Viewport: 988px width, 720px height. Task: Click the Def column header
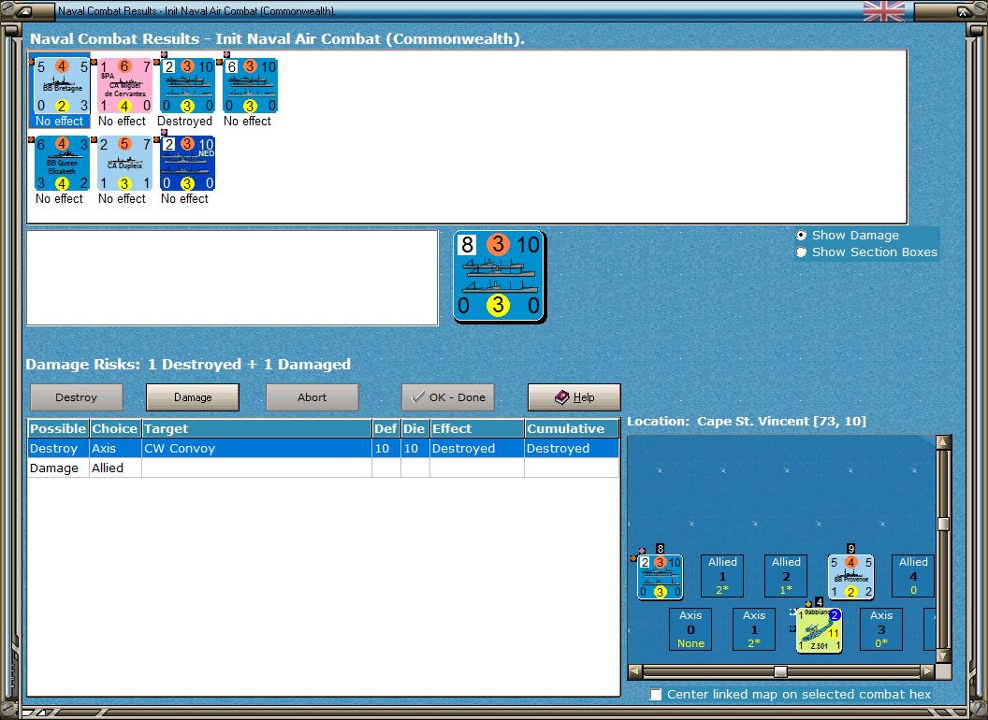(385, 429)
